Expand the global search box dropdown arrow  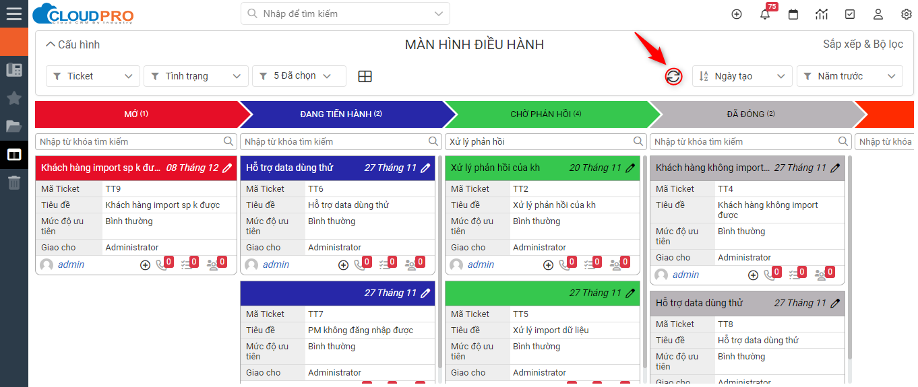coord(439,13)
